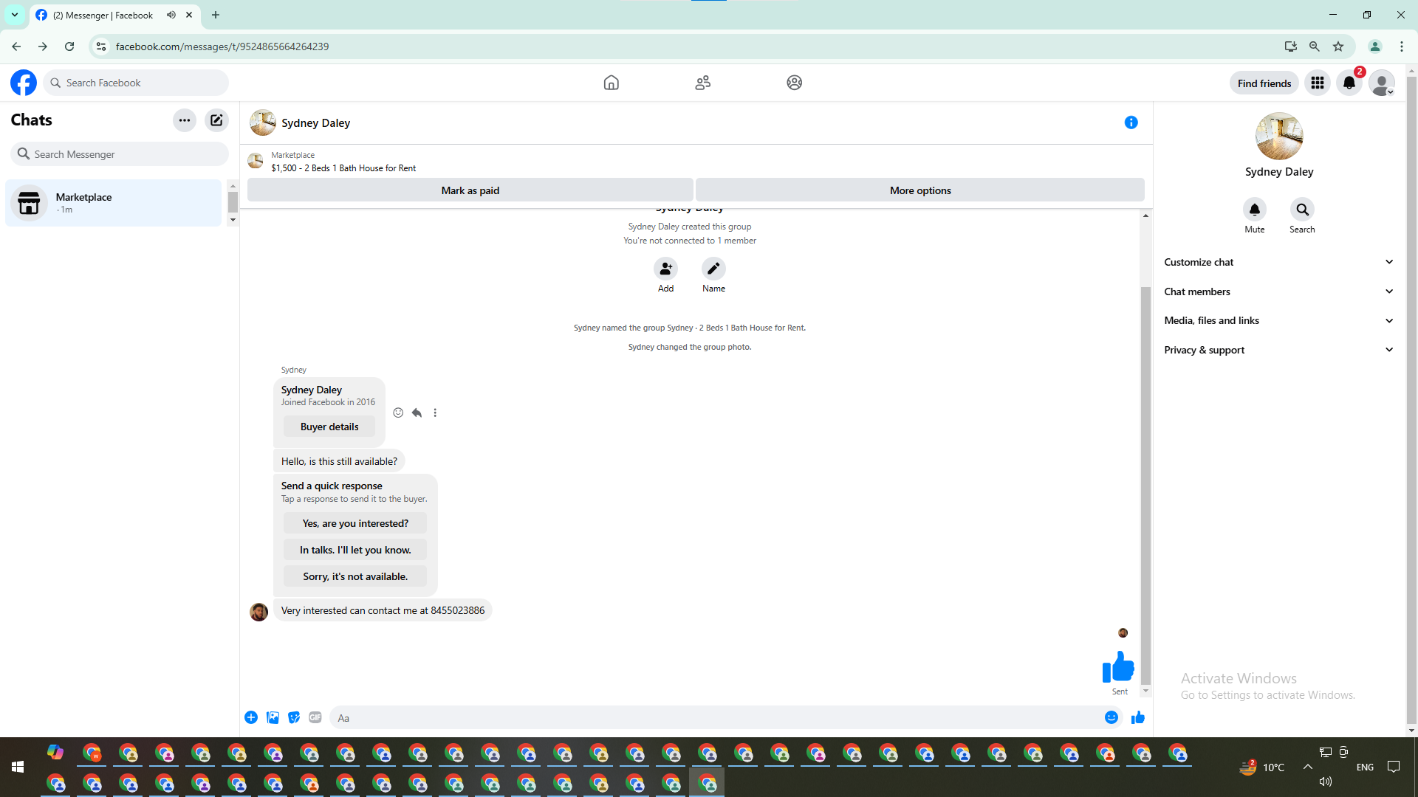Click the Mark as paid button
This screenshot has width=1418, height=797.
coord(470,190)
